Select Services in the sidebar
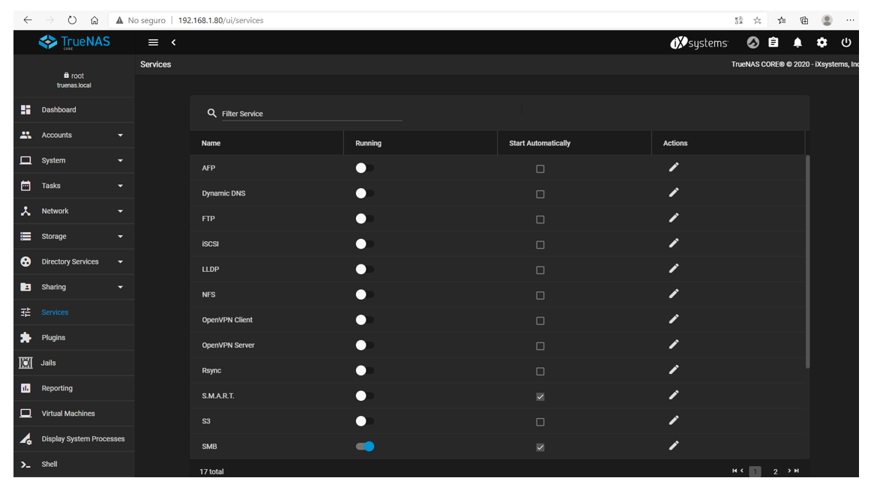Screen dimensions: 871x487 pyautogui.click(x=74, y=312)
